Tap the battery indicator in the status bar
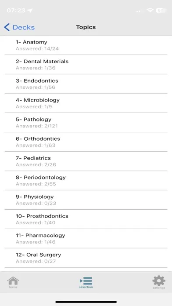The width and height of the screenshot is (172, 306). point(161,11)
